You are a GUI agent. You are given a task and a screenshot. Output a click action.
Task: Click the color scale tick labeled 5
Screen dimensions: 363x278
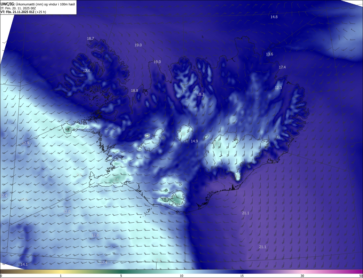pyautogui.click(x=121, y=276)
